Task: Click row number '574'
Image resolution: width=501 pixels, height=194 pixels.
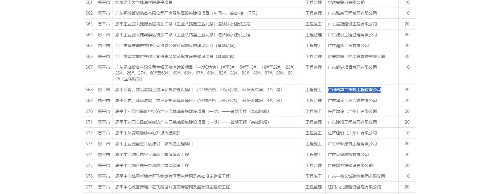Action: pos(89,155)
